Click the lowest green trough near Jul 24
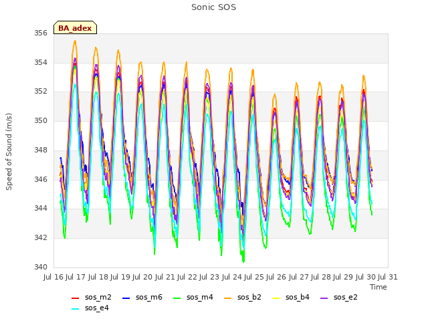The width and height of the screenshot is (428, 321). (x=243, y=261)
